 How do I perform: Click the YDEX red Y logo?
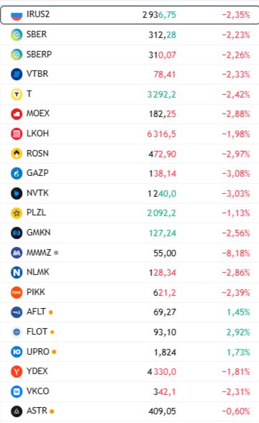(17, 372)
